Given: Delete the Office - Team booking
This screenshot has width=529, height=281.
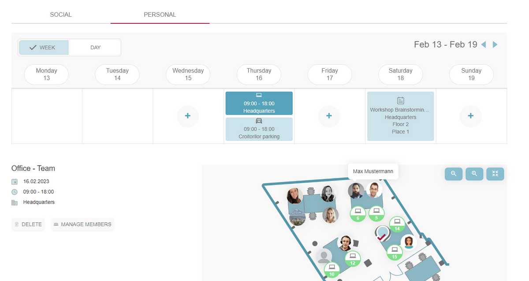Looking at the screenshot, I should tap(28, 224).
